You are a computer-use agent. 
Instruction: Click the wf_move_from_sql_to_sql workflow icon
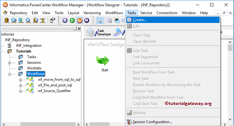(30, 79)
